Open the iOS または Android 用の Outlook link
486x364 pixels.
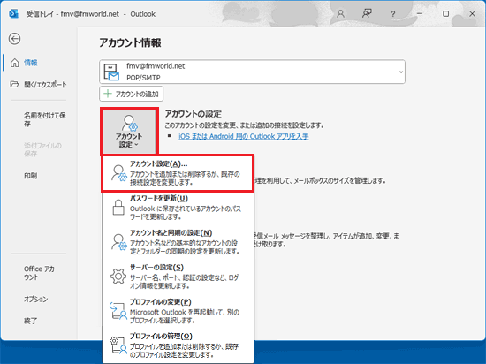click(243, 136)
